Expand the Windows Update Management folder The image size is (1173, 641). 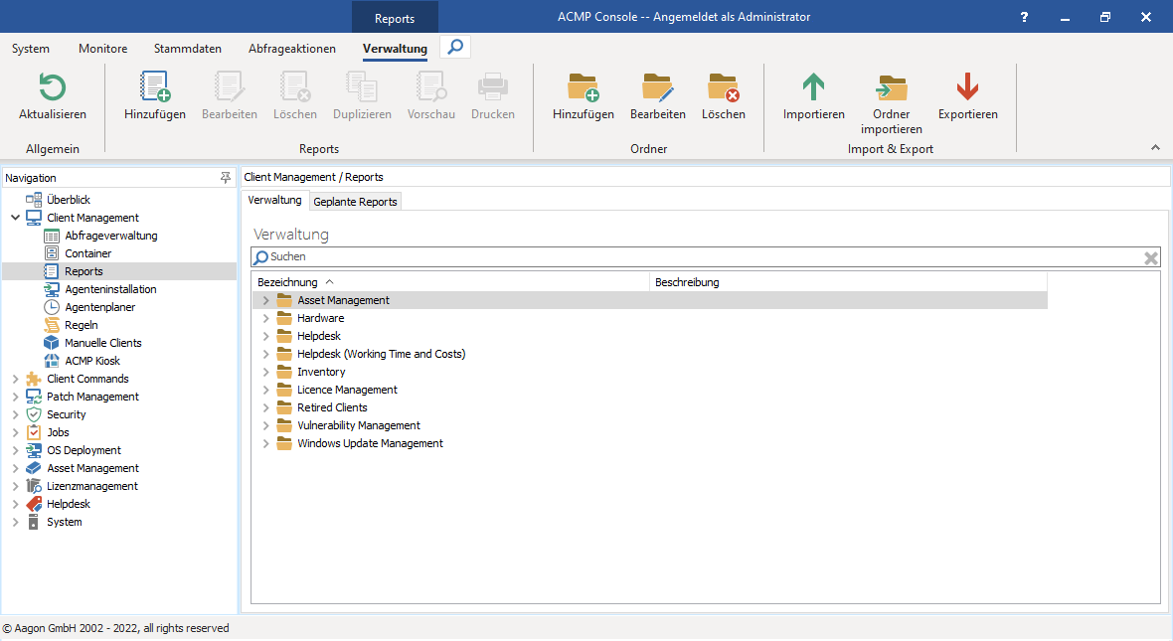coord(265,444)
